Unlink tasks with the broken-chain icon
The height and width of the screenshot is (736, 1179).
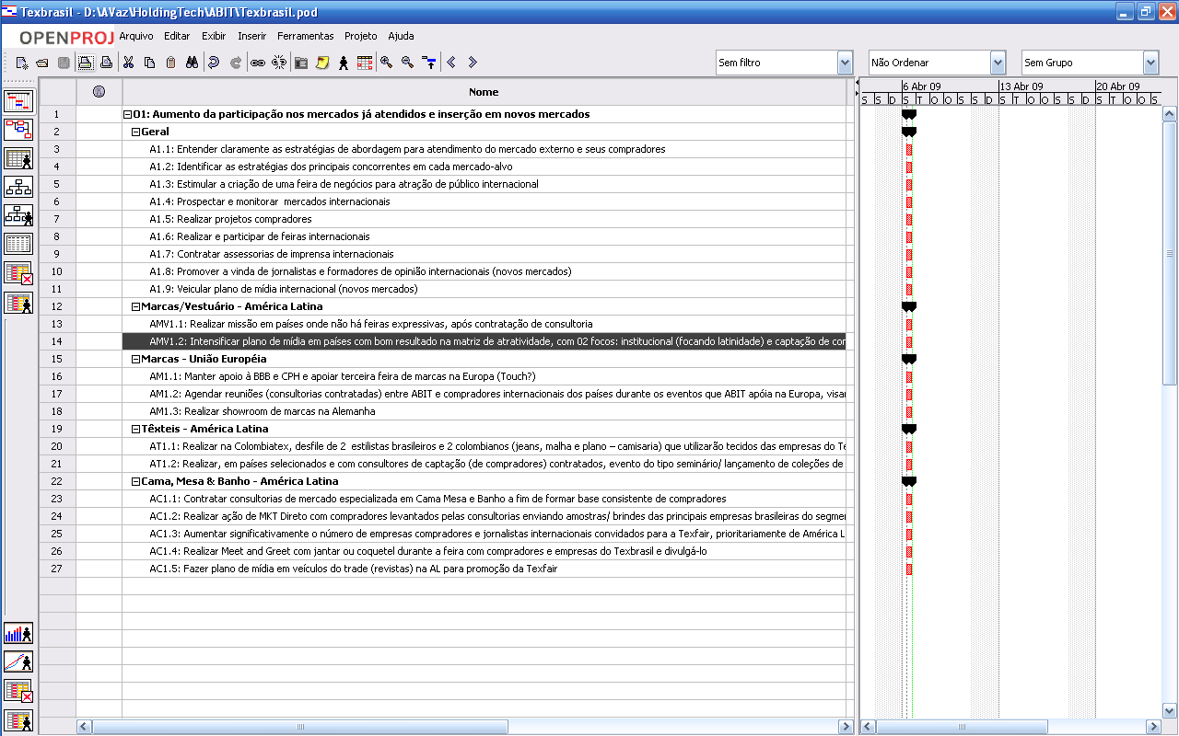coord(278,63)
